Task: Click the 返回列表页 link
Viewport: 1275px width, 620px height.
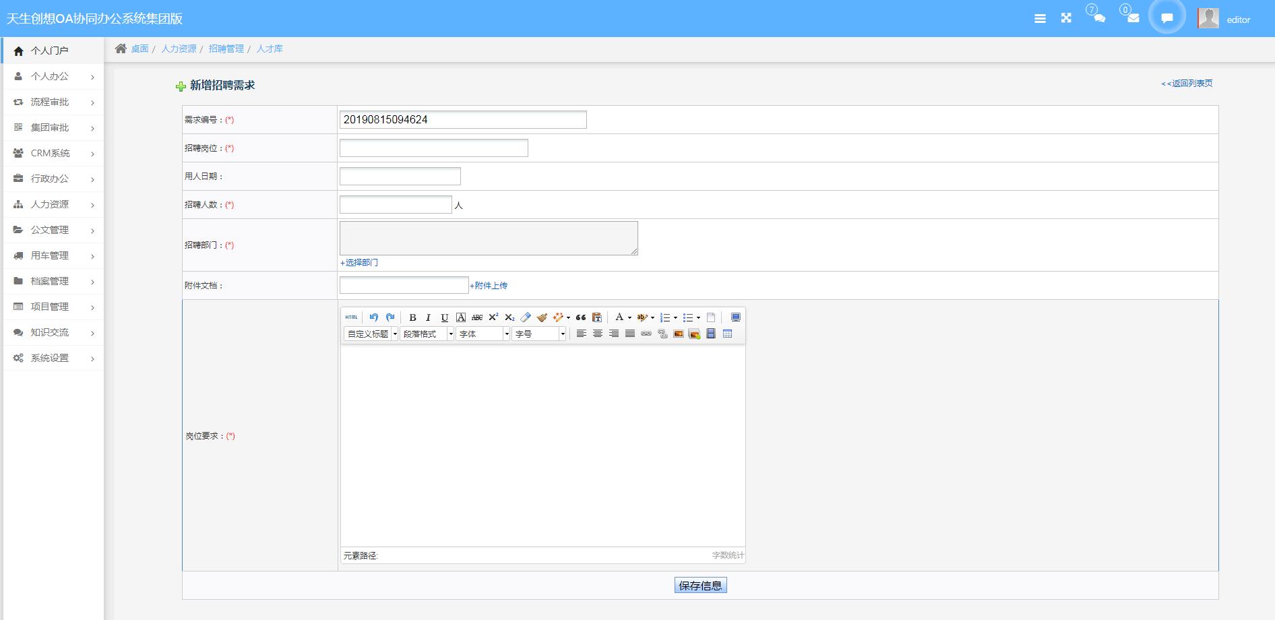Action: 1187,84
